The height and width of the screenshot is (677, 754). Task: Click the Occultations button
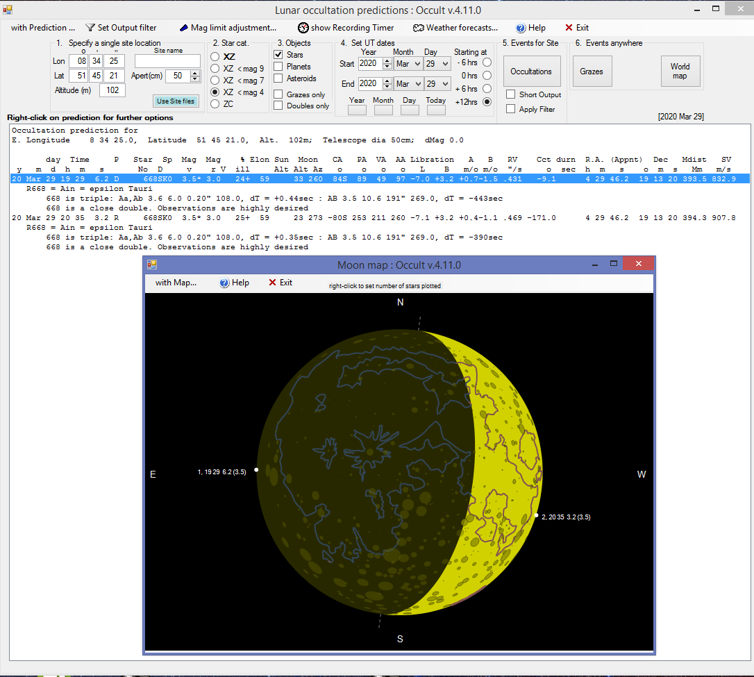[x=531, y=72]
